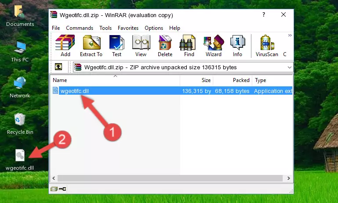The width and height of the screenshot is (338, 203).
Task: Click the Add toolbar icon
Action: [x=65, y=46]
